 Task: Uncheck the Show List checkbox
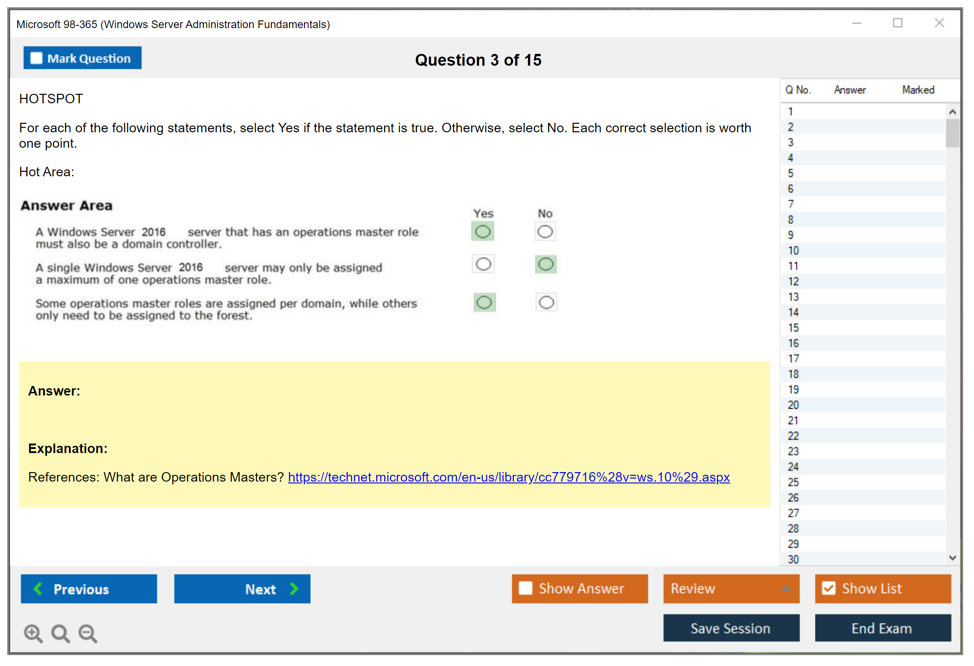(x=829, y=588)
